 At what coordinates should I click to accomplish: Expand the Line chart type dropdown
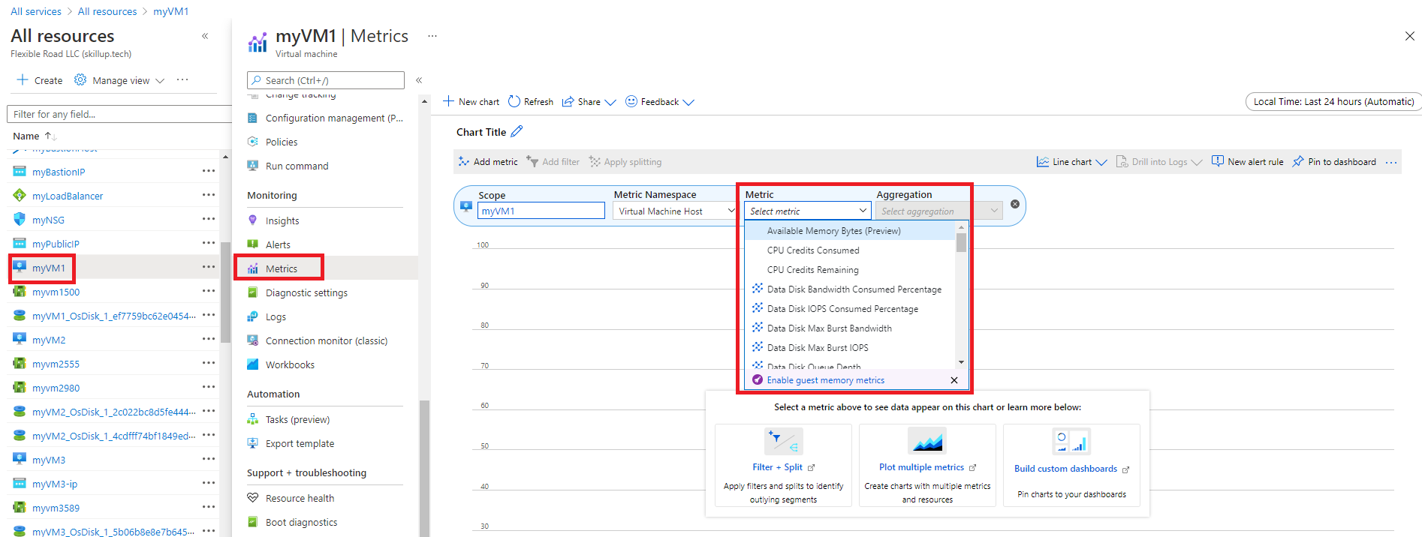[x=1101, y=162]
